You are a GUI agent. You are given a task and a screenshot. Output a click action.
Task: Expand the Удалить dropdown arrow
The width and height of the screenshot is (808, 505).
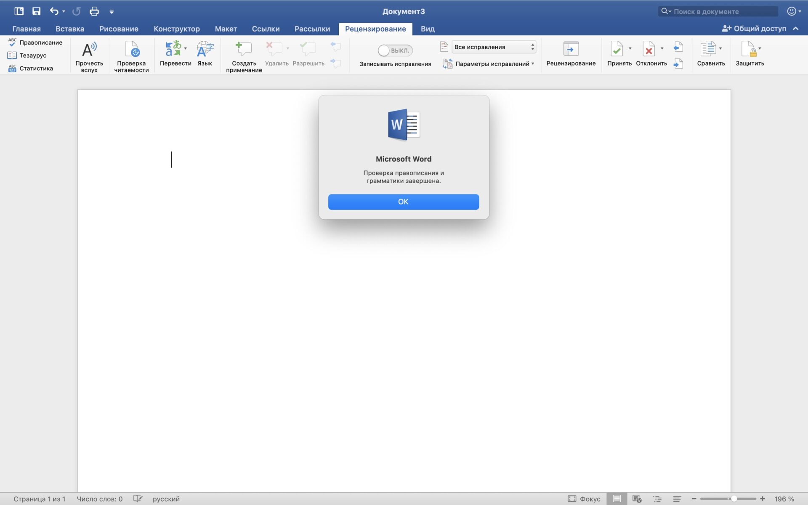[x=288, y=48]
